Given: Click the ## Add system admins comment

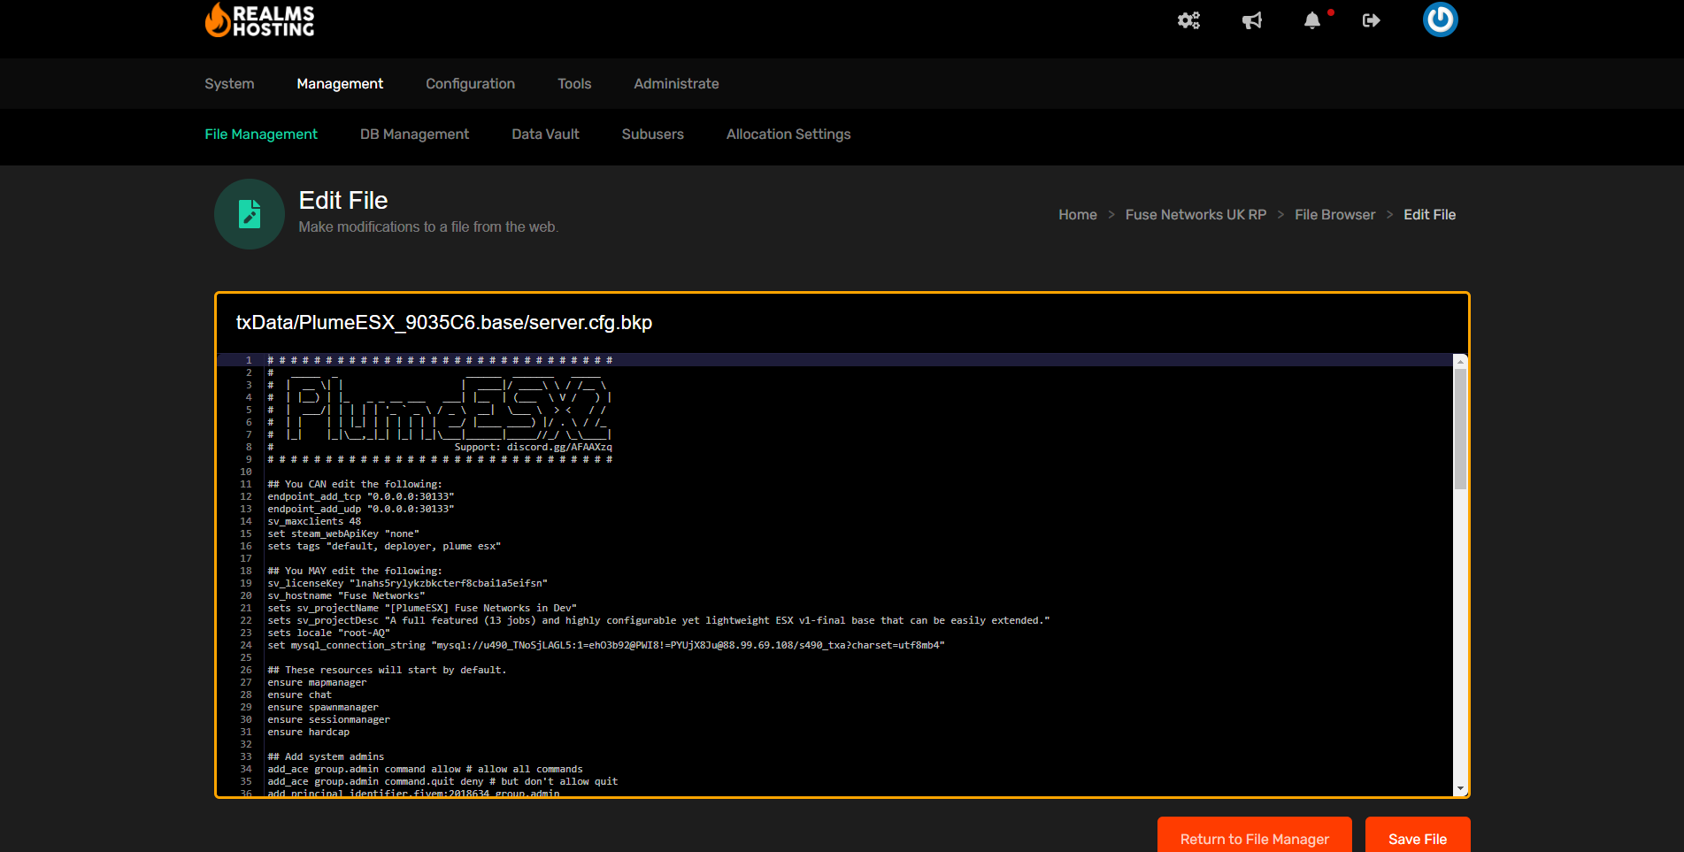Looking at the screenshot, I should point(326,756).
